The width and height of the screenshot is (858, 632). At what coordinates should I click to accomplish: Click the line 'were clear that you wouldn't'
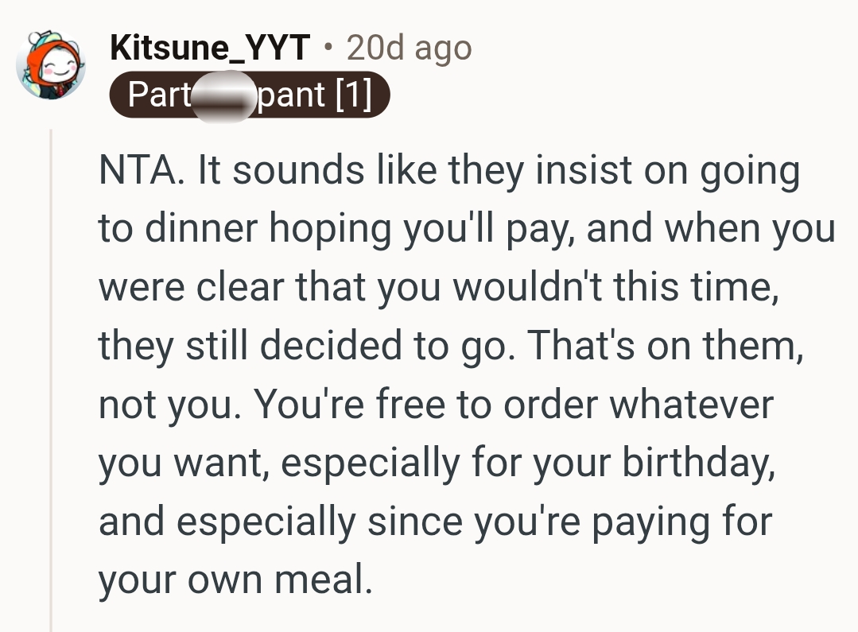click(x=436, y=287)
